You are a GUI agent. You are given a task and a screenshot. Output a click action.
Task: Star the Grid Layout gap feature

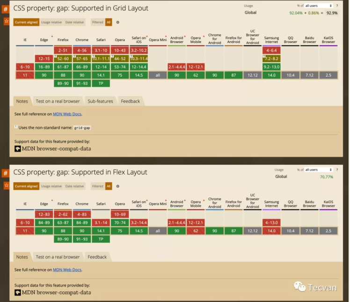coord(6,22)
